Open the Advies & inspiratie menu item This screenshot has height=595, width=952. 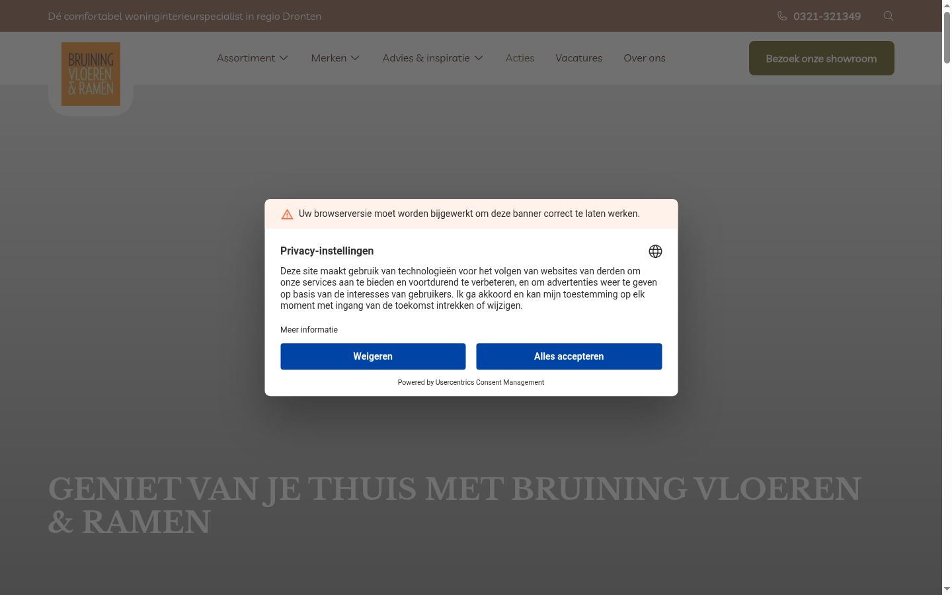pos(426,58)
